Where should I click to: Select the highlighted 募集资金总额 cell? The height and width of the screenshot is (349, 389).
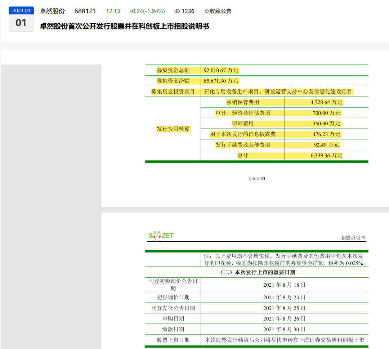tap(173, 70)
